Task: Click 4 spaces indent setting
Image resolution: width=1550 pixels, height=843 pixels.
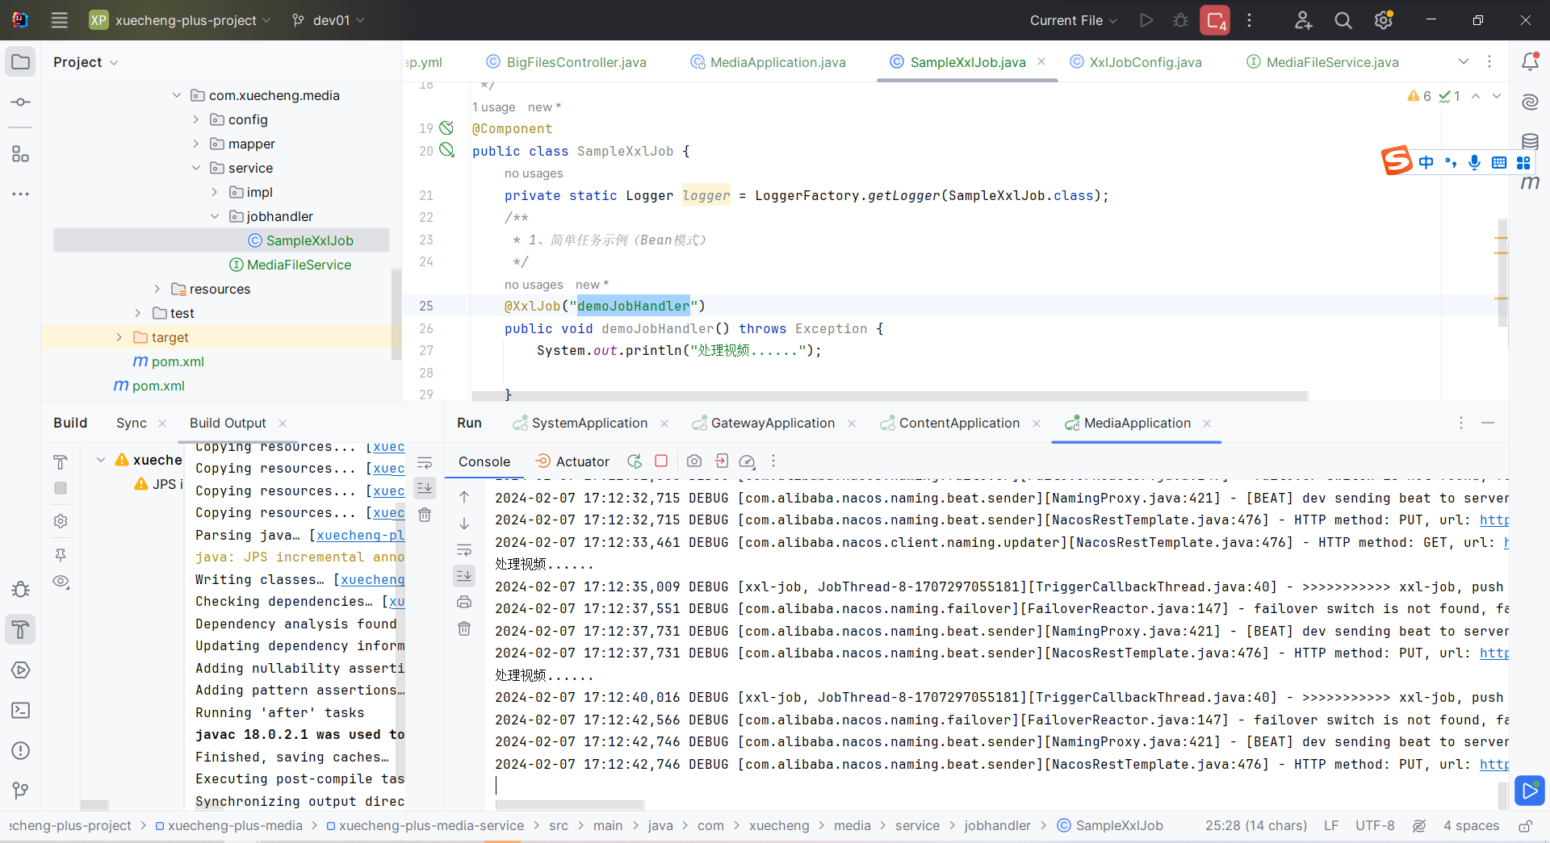Action: tap(1471, 826)
